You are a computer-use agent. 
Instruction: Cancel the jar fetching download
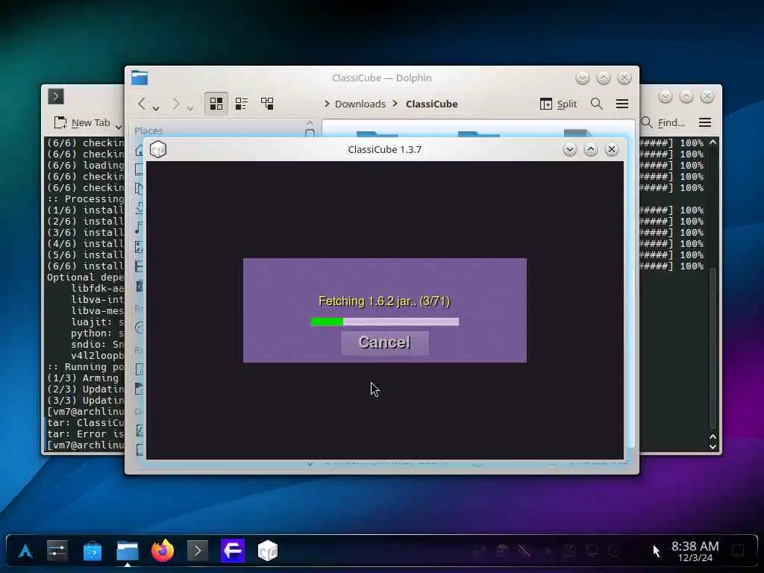point(384,343)
